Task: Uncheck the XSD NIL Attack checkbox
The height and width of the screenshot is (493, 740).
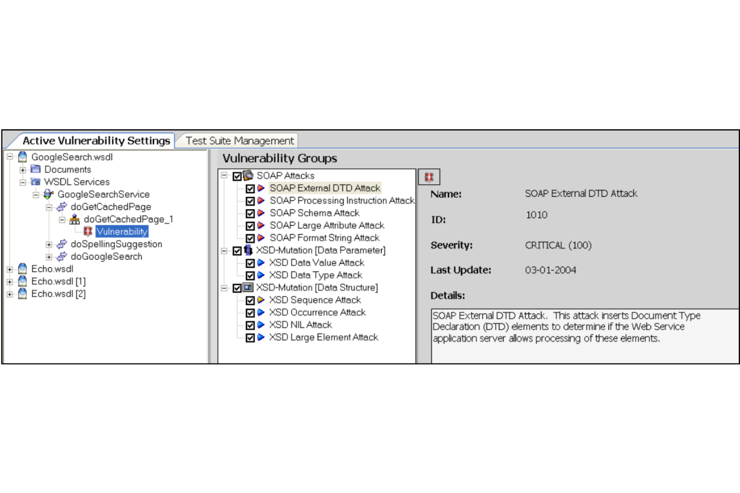Action: coord(250,326)
